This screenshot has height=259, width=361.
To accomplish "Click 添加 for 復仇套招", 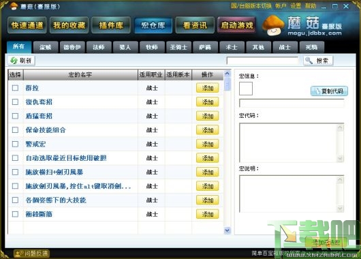I will (208, 102).
